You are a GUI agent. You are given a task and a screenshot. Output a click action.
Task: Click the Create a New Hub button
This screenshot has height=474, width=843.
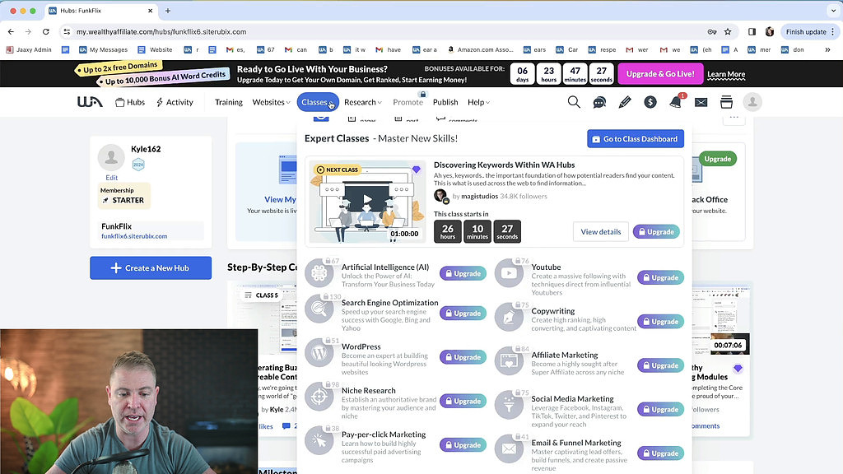tap(151, 268)
